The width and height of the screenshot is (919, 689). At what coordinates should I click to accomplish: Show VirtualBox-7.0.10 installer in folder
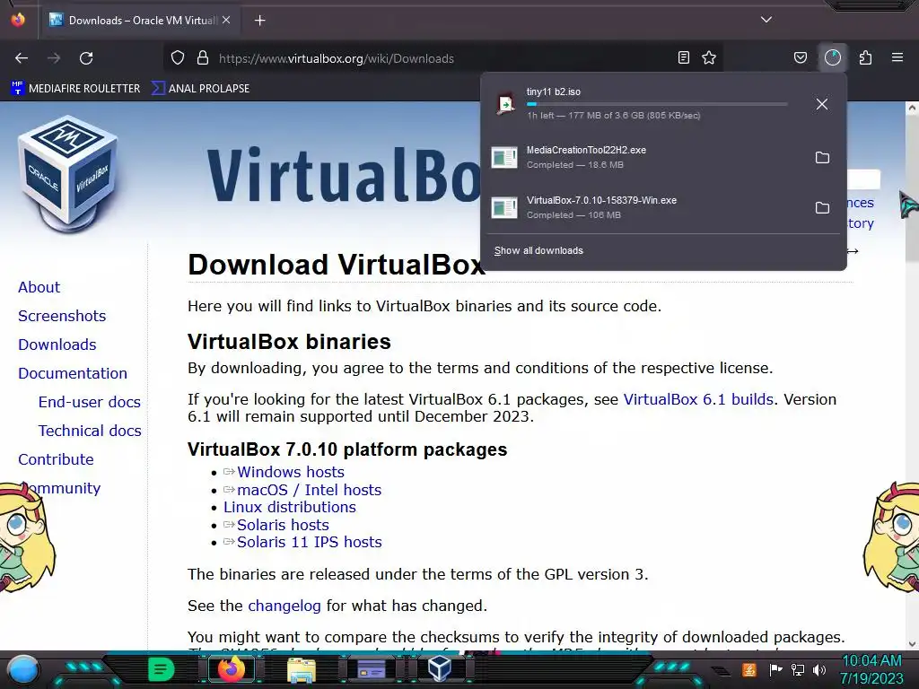[822, 208]
